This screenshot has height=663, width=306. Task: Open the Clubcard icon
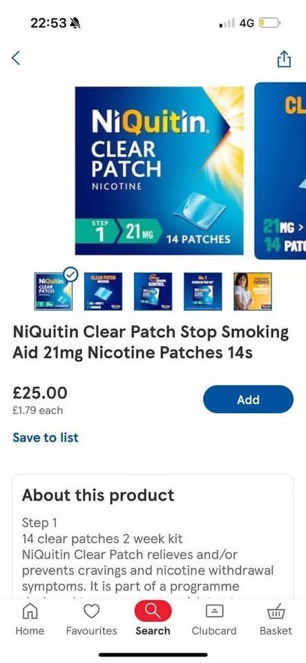214,611
